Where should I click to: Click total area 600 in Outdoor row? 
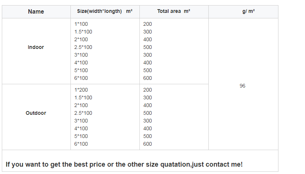148,144
